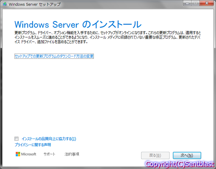Click the disabled 戻る(B) button
Screen dimensions: 216x169
point(155,156)
